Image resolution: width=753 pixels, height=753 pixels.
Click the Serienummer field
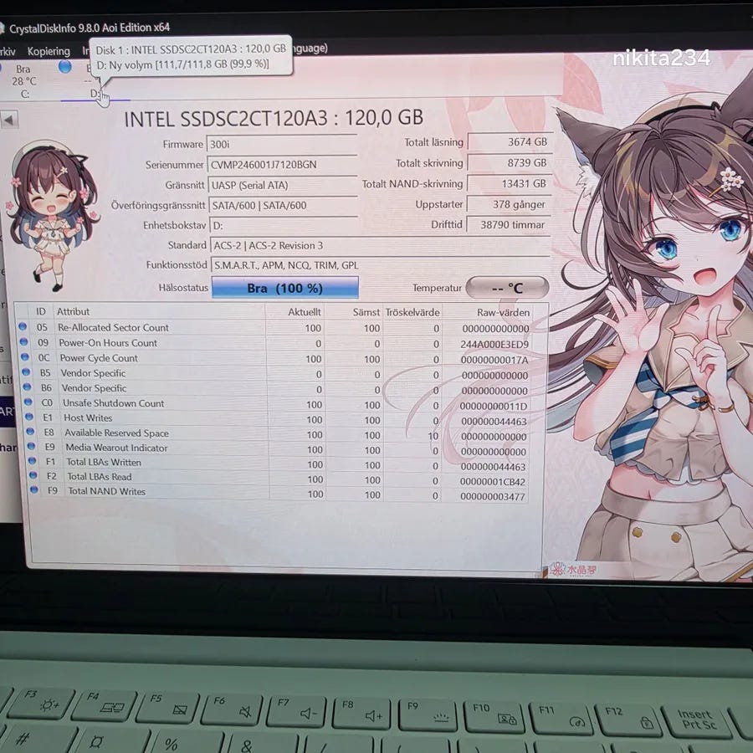click(283, 165)
